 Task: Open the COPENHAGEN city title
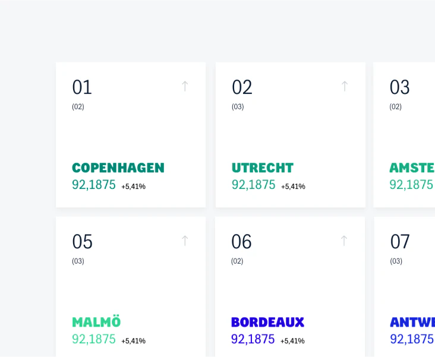118,168
